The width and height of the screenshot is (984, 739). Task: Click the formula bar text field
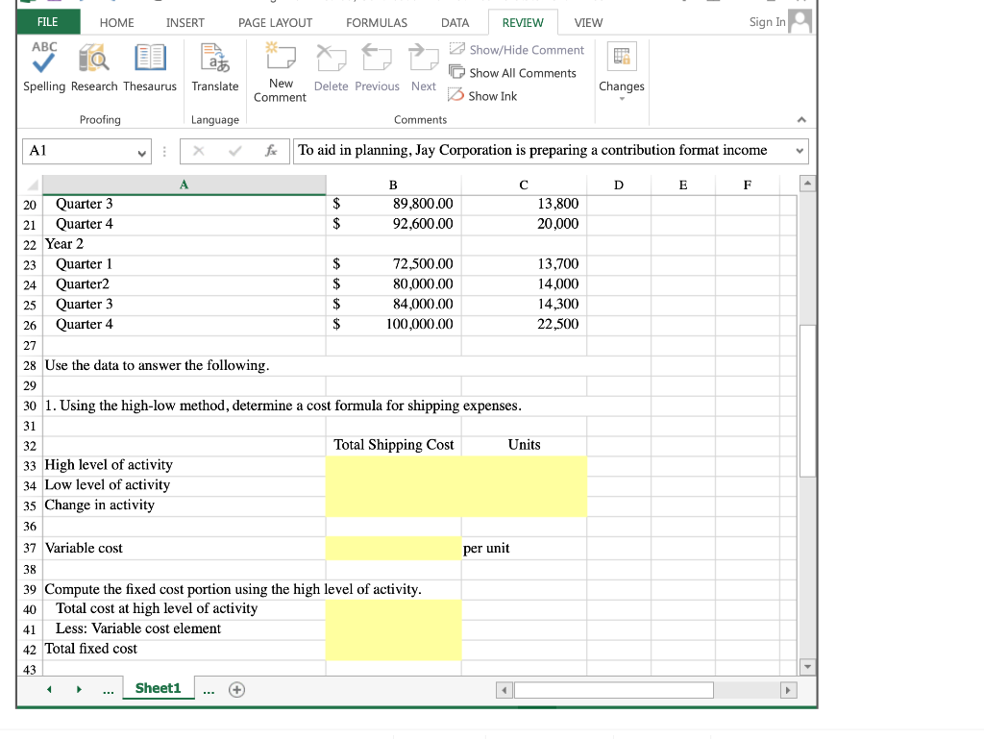(x=542, y=151)
